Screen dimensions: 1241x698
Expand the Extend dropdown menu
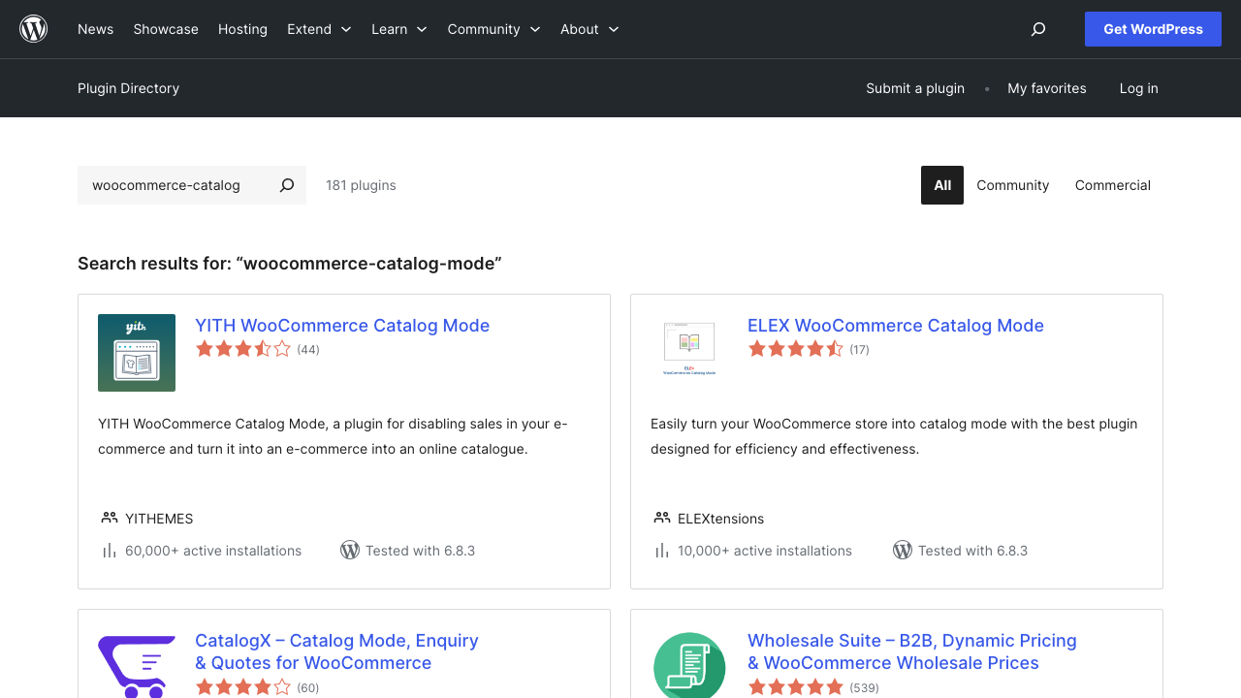point(319,29)
